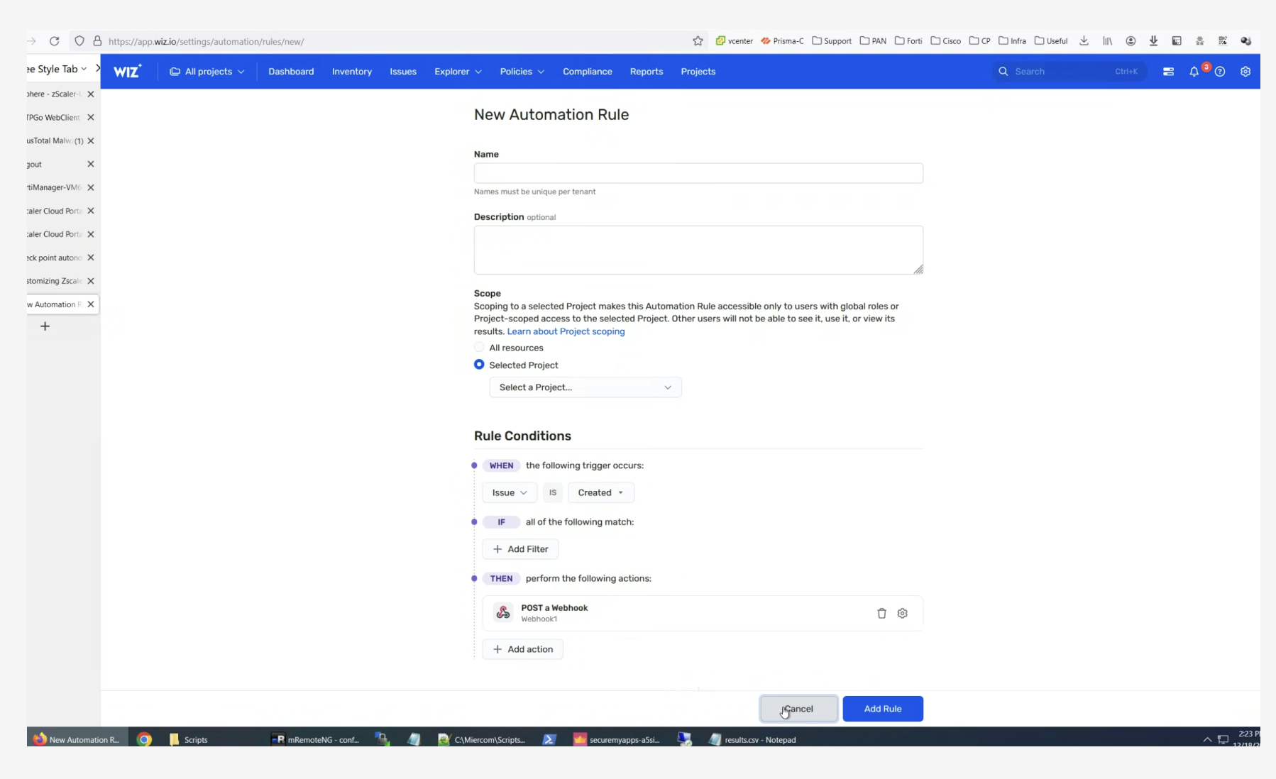Image resolution: width=1276 pixels, height=779 pixels.
Task: Navigate to Issues
Action: pos(403,72)
